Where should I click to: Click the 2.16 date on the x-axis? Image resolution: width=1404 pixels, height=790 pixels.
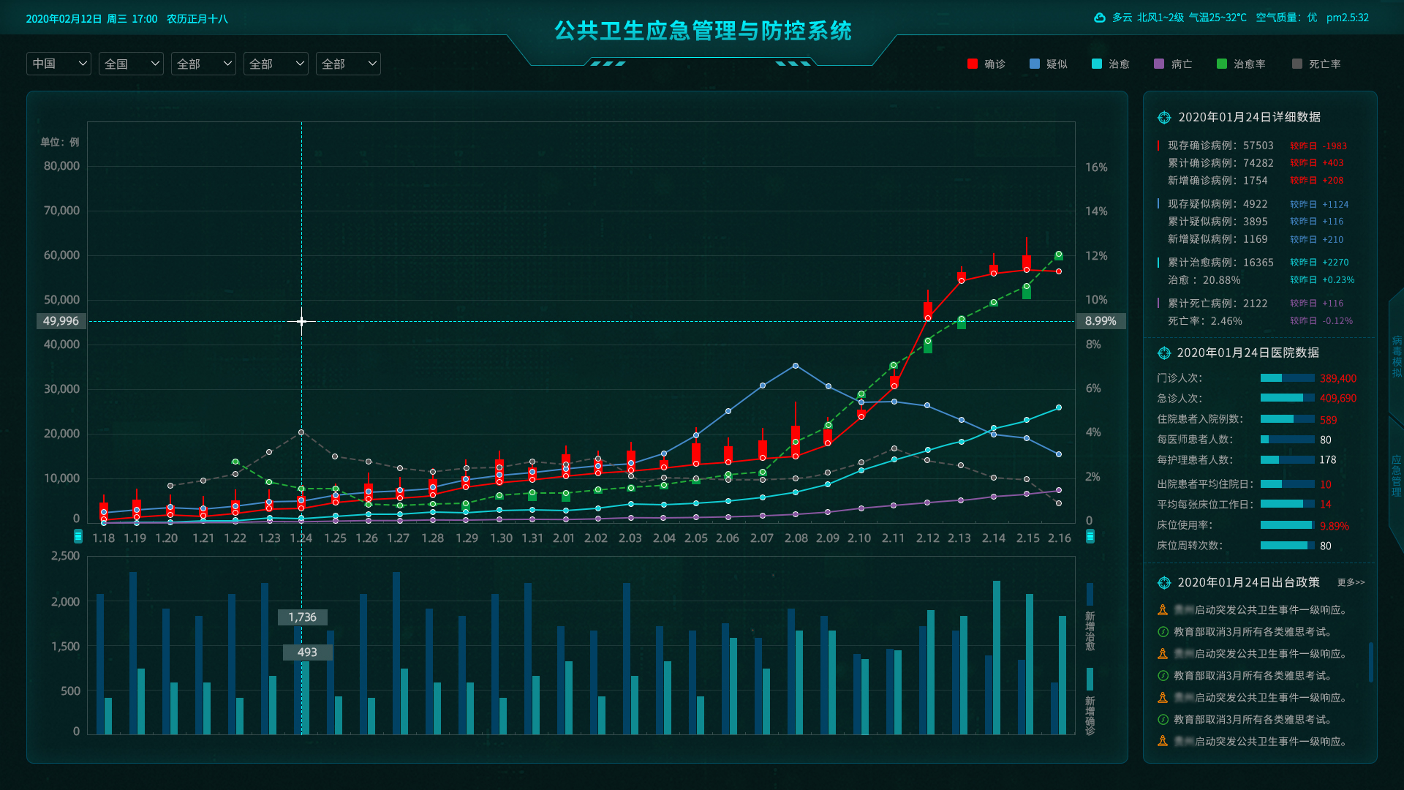[x=1059, y=538]
